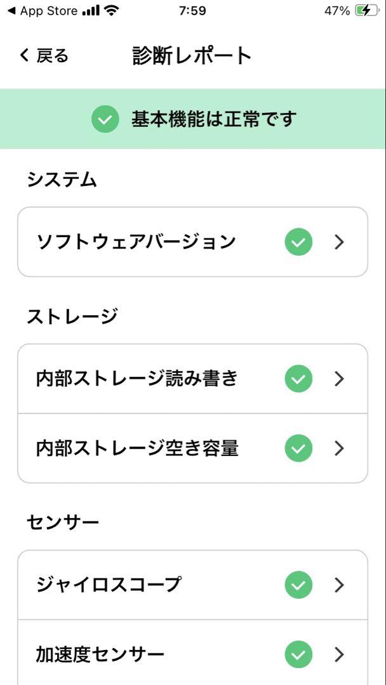Tap the green check icon for 内部ストレージ読み書き
Image resolution: width=386 pixels, height=685 pixels.
click(x=298, y=378)
